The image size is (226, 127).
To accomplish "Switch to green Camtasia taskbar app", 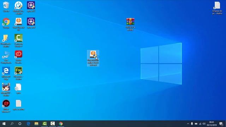I will 44,124.
